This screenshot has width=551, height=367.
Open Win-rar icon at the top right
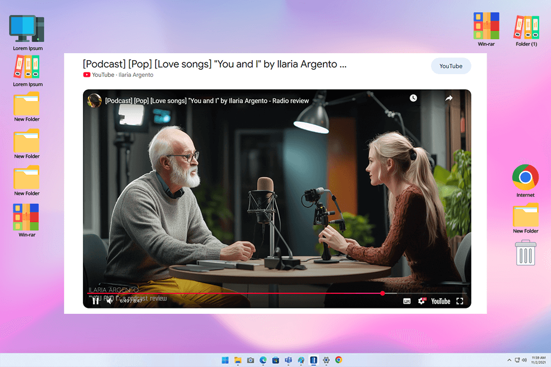pos(486,30)
